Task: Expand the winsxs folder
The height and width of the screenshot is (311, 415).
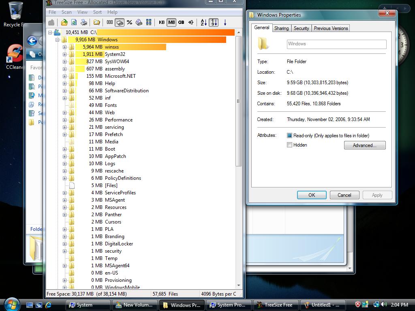Action: click(64, 47)
